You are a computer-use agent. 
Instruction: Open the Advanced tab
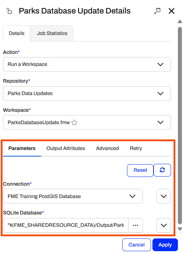click(x=107, y=148)
